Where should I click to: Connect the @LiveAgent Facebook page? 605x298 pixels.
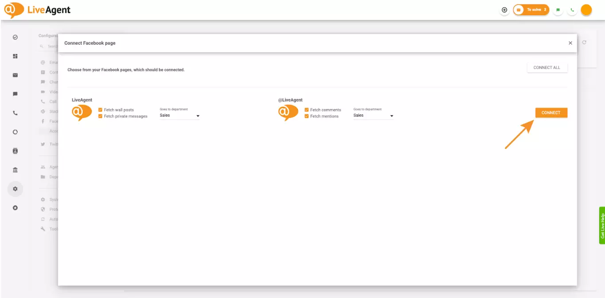[550, 113]
